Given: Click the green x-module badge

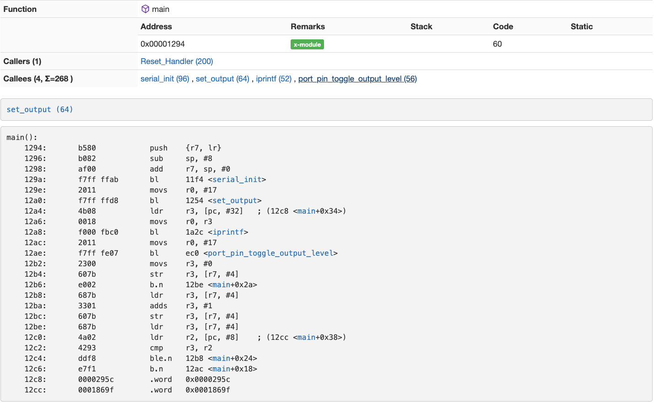Looking at the screenshot, I should [307, 44].
